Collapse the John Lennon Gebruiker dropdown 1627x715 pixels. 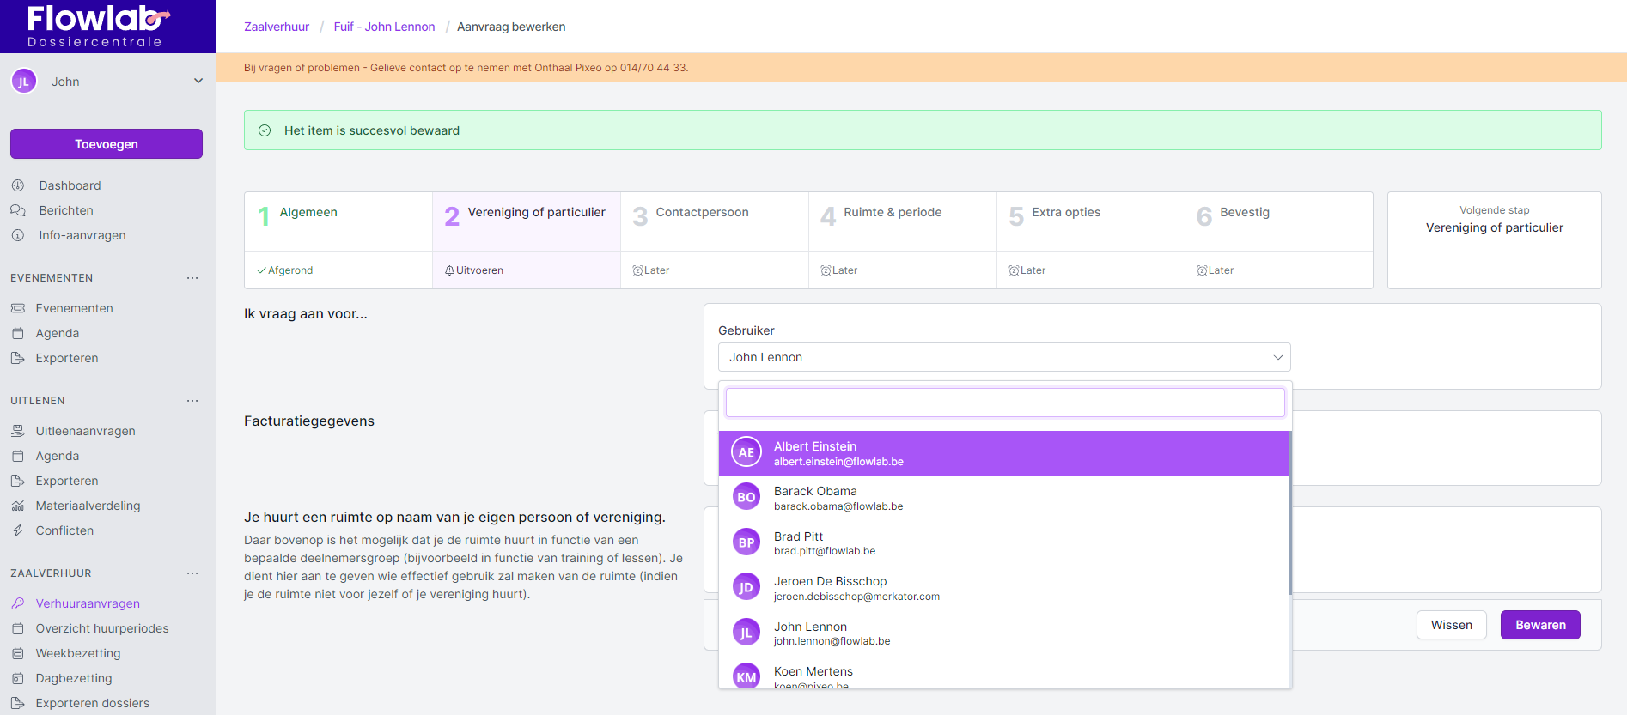point(1277,357)
